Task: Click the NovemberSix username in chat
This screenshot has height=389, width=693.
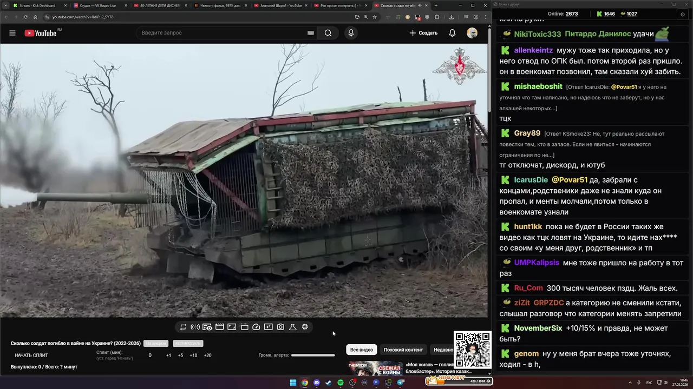Action: pyautogui.click(x=538, y=328)
